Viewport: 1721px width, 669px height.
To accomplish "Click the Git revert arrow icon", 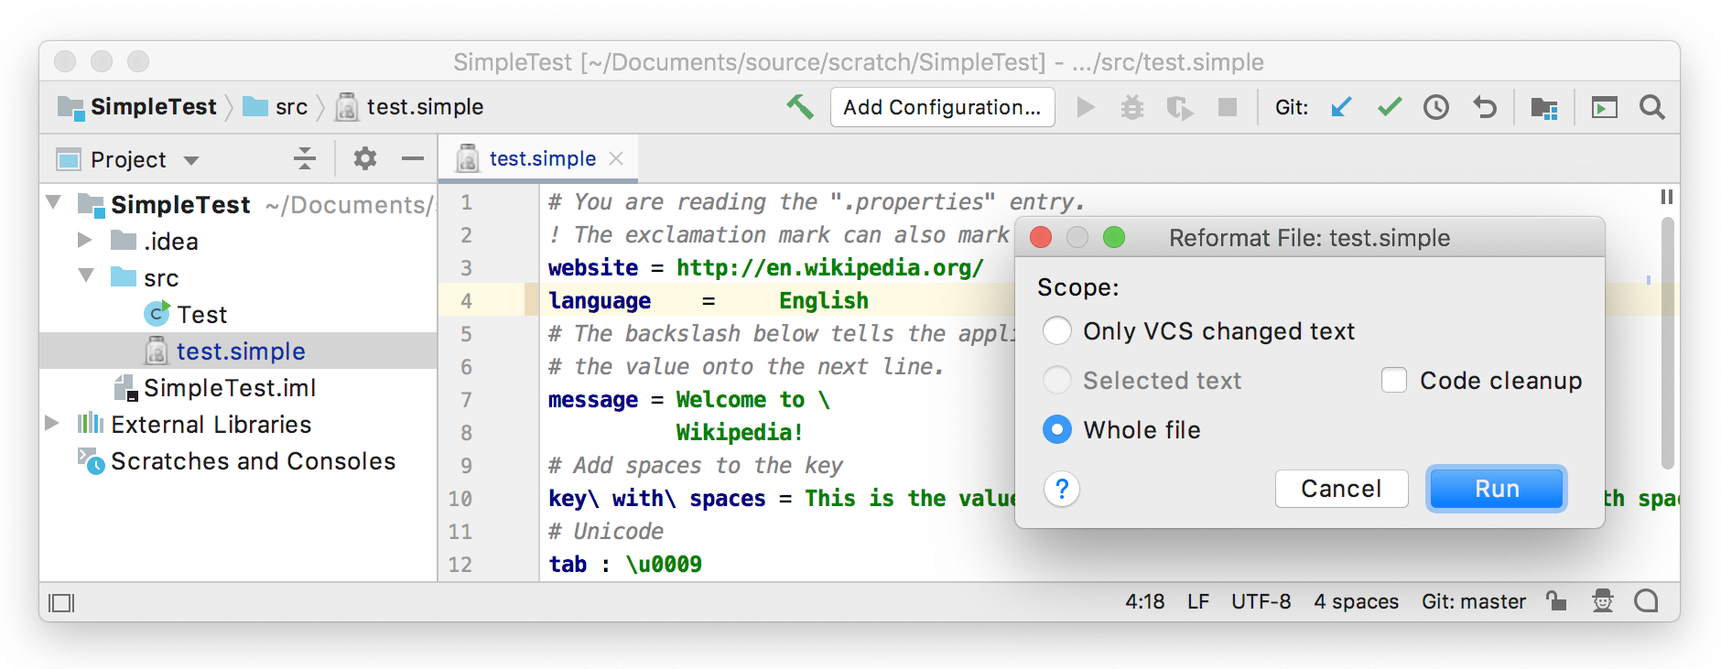I will [1485, 107].
